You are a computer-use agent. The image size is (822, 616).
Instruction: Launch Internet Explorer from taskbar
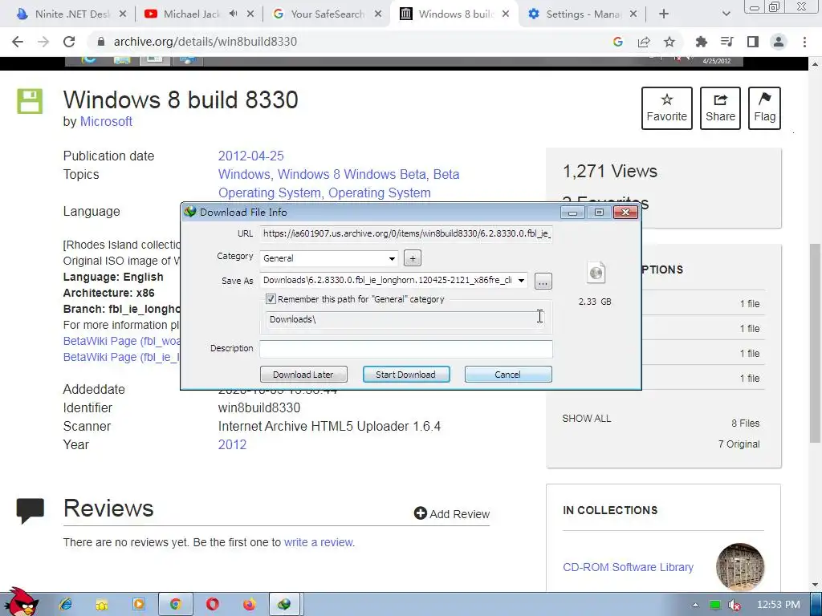coord(66,605)
